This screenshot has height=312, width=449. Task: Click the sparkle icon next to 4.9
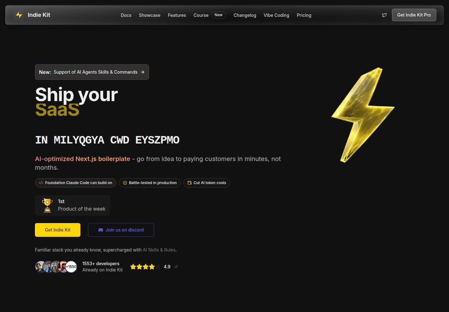(x=176, y=267)
